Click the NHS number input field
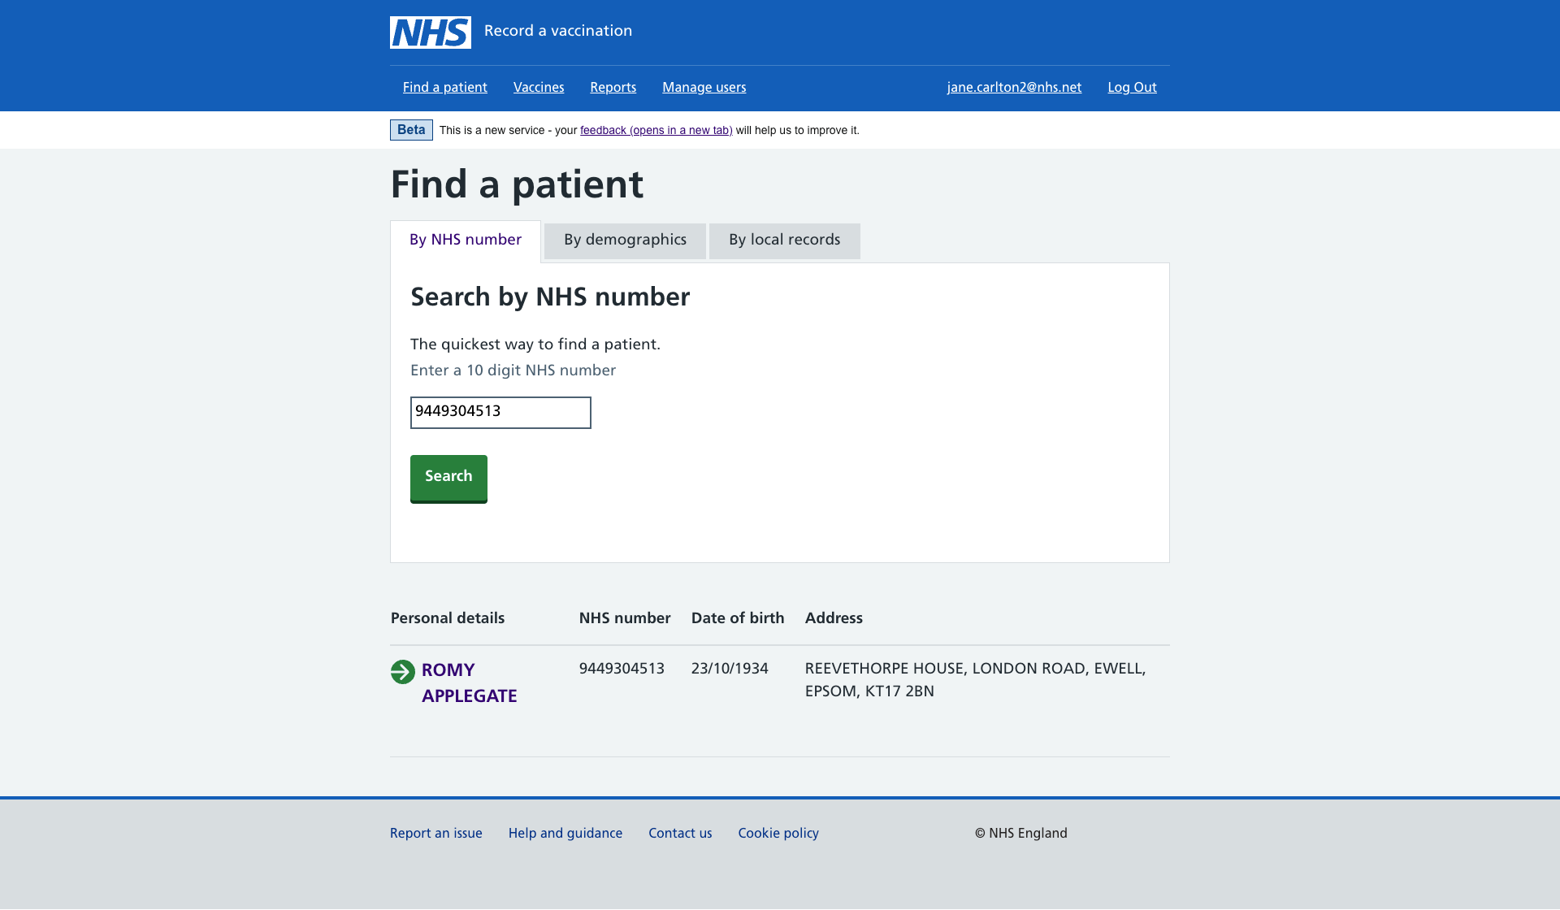This screenshot has height=910, width=1560. [x=500, y=412]
